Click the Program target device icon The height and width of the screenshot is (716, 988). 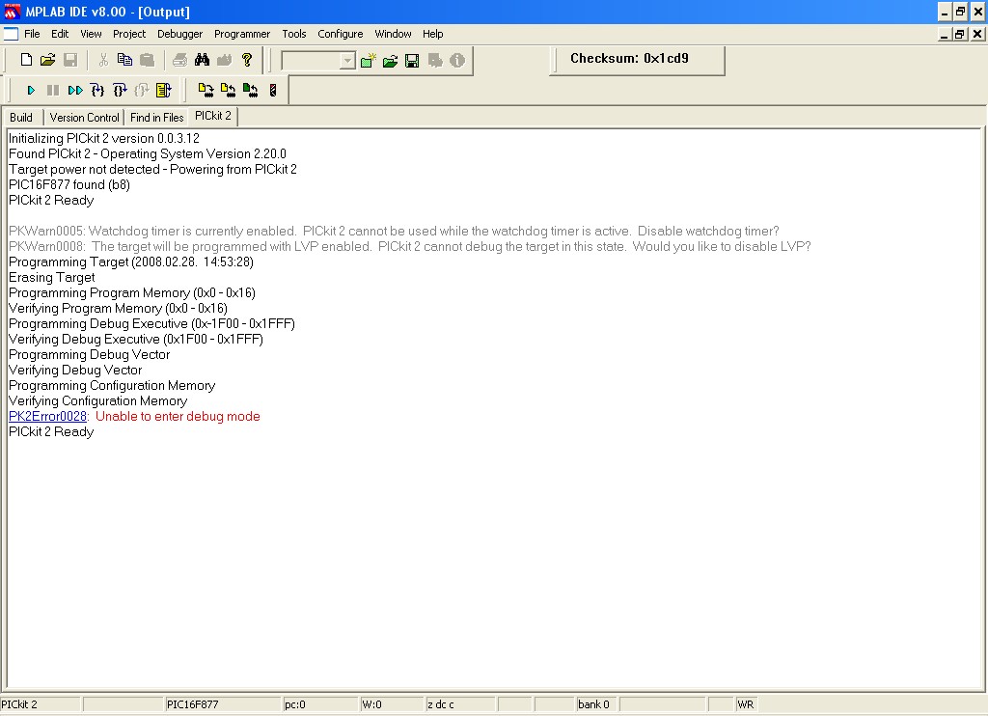click(206, 90)
